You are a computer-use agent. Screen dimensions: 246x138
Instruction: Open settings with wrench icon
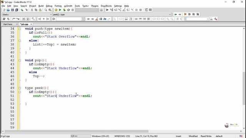click(216, 19)
